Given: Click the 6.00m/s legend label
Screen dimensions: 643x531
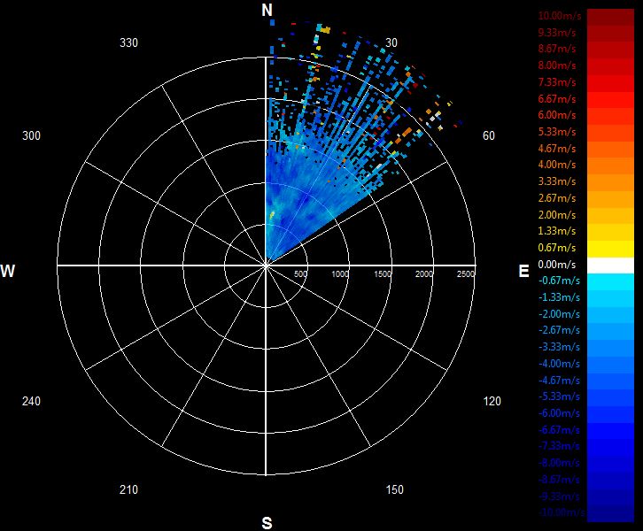Looking at the screenshot, I should tap(557, 115).
